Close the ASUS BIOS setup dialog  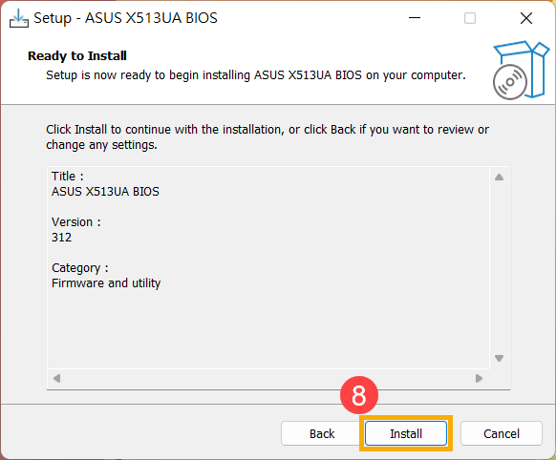pos(526,18)
